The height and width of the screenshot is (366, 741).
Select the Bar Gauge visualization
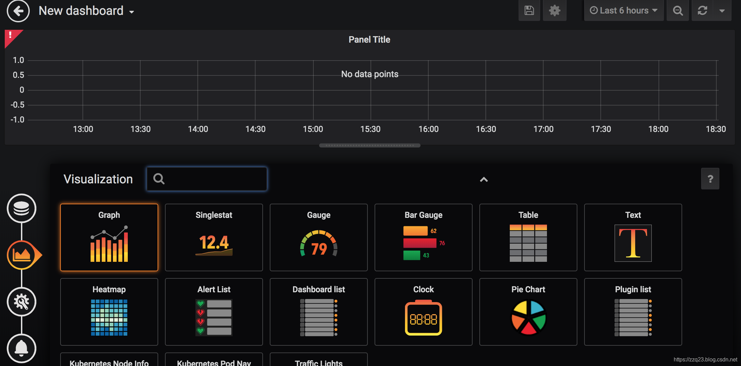click(x=424, y=237)
